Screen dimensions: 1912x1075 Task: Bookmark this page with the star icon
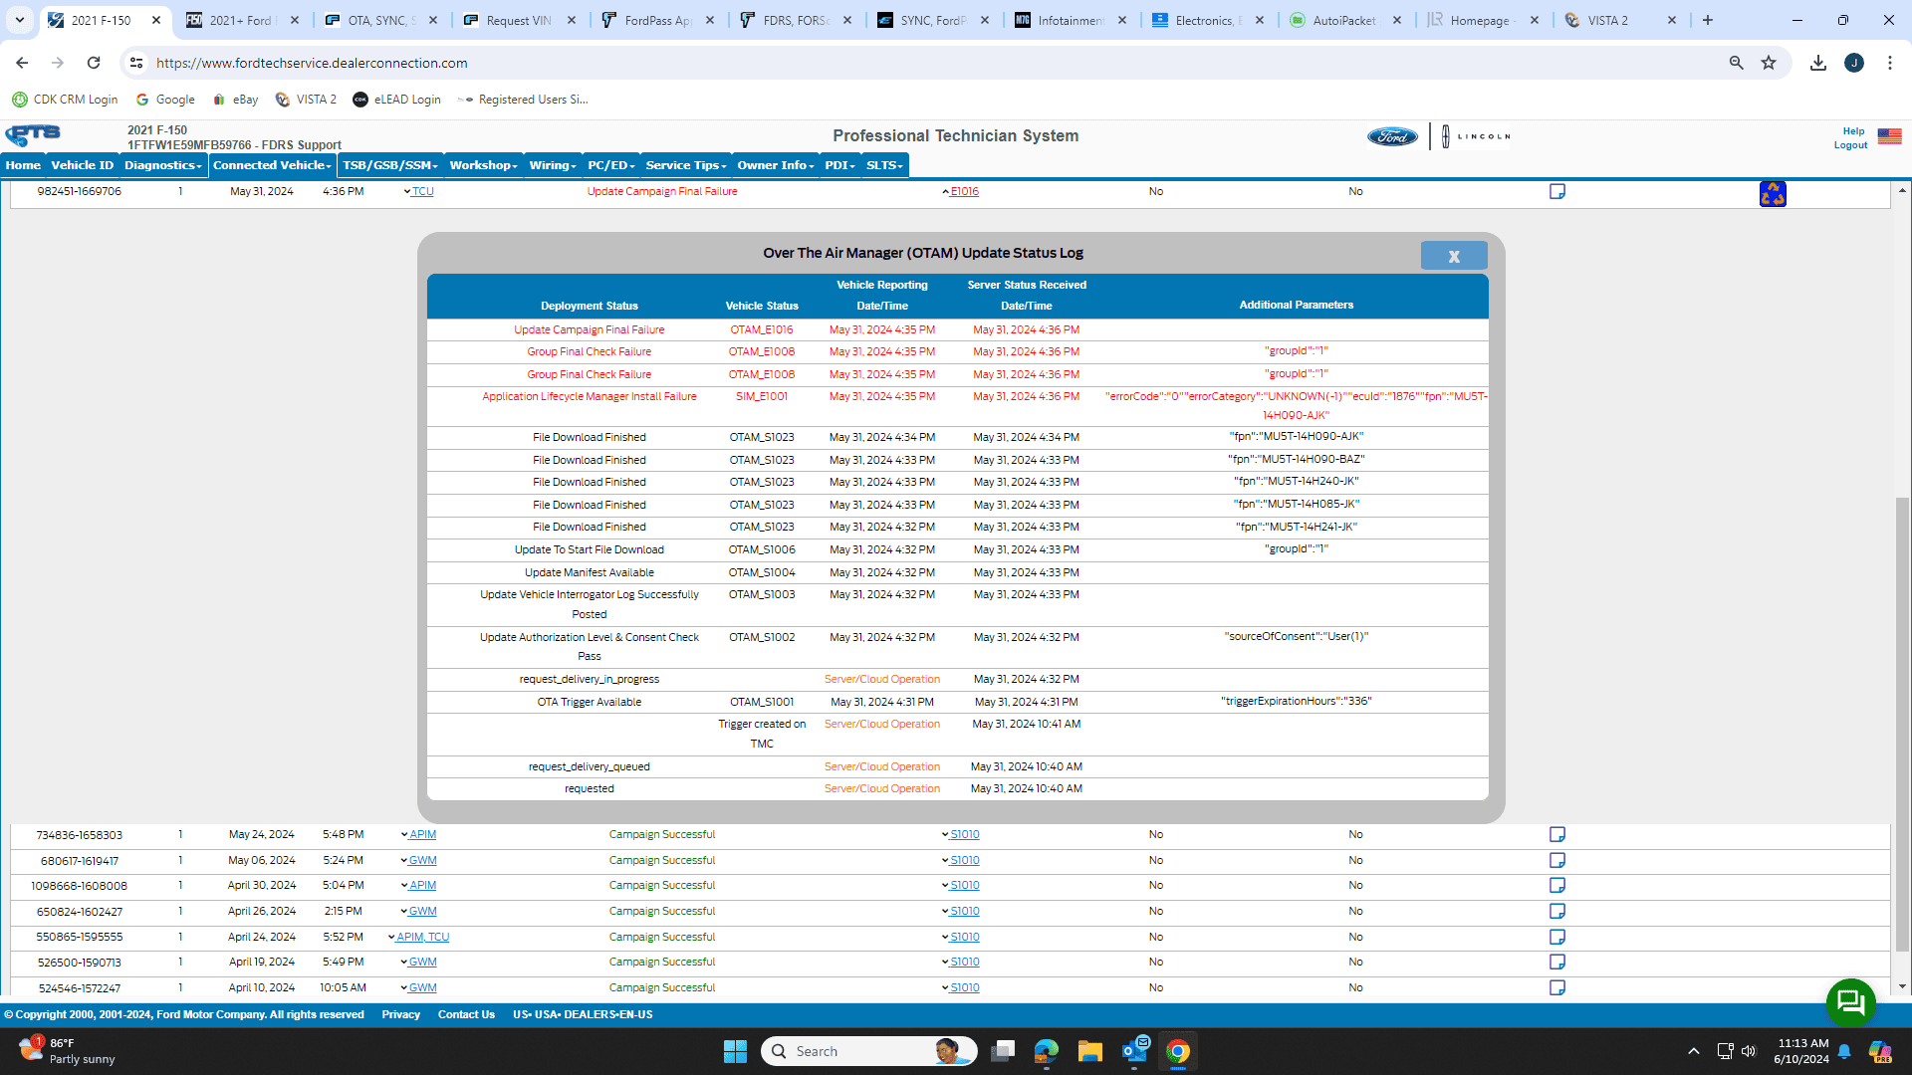click(x=1769, y=63)
